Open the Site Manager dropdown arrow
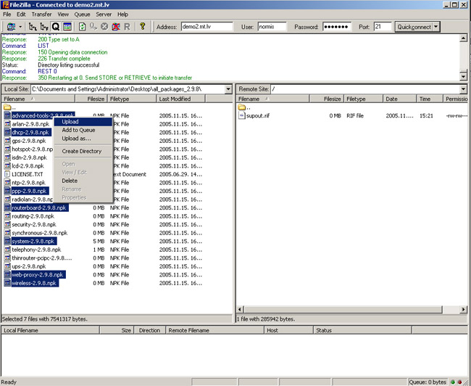The width and height of the screenshot is (471, 386). (x=20, y=27)
